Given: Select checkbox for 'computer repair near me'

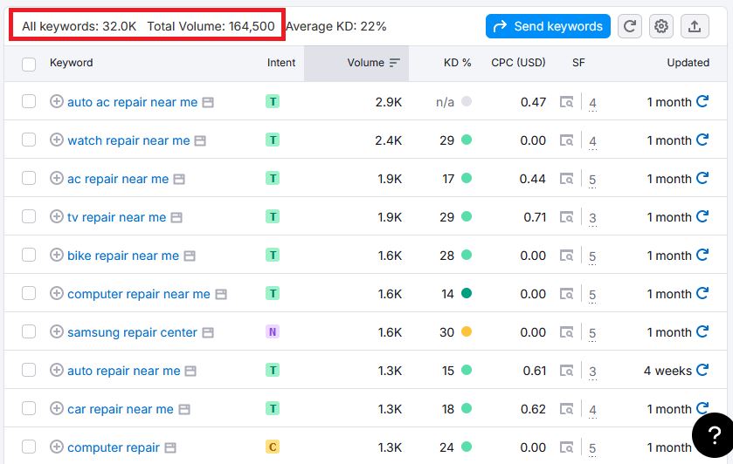Looking at the screenshot, I should click(29, 294).
